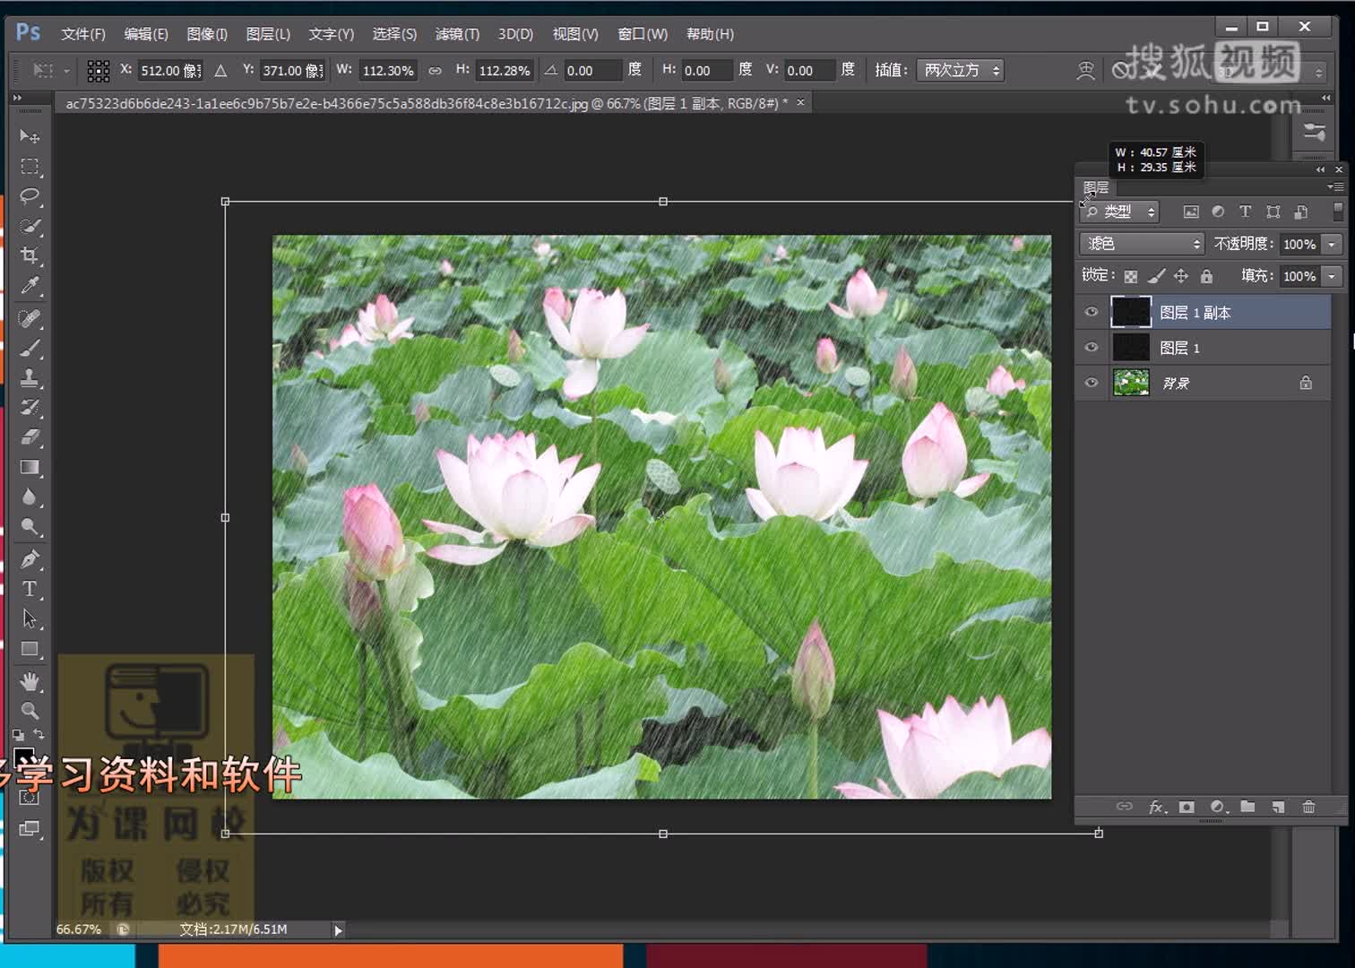Image resolution: width=1355 pixels, height=968 pixels.
Task: Toggle lock all
Action: tap(1206, 276)
